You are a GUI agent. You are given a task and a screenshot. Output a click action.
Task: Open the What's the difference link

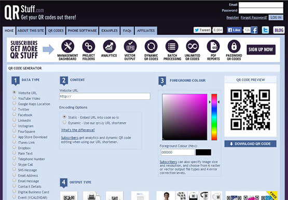tap(78, 130)
